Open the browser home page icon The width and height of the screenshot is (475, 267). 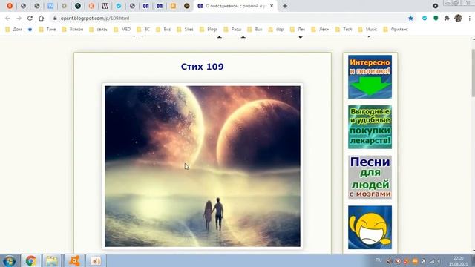pyautogui.click(x=42, y=18)
